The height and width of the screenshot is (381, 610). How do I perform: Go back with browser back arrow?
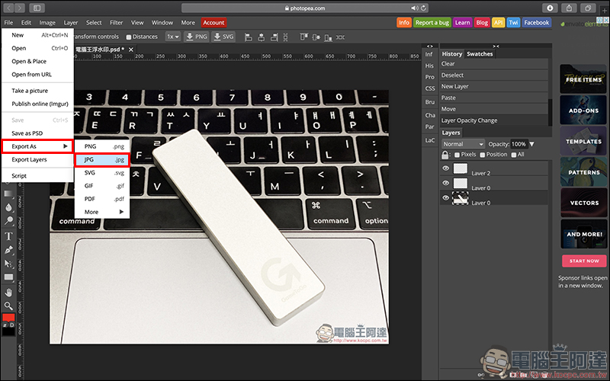[8, 8]
